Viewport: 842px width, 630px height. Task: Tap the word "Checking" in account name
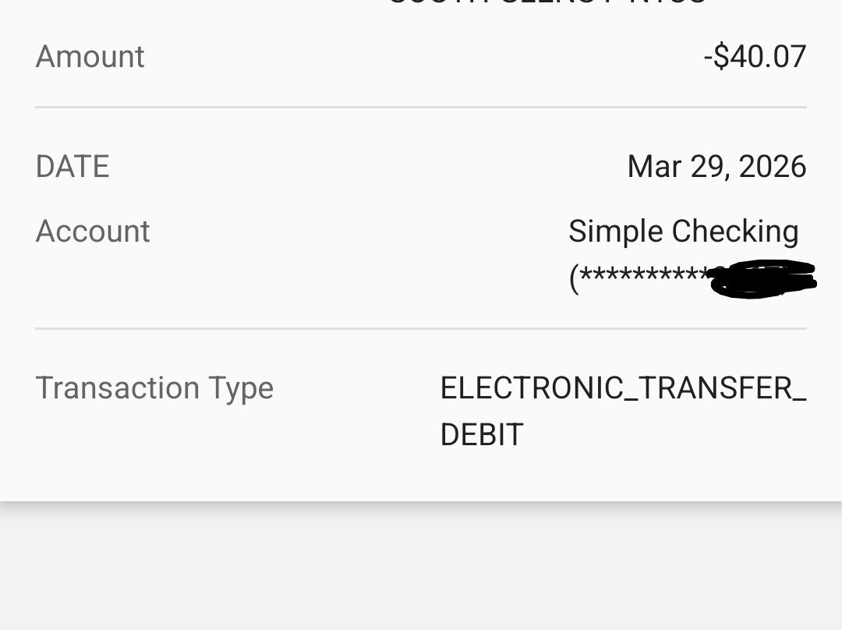click(735, 232)
